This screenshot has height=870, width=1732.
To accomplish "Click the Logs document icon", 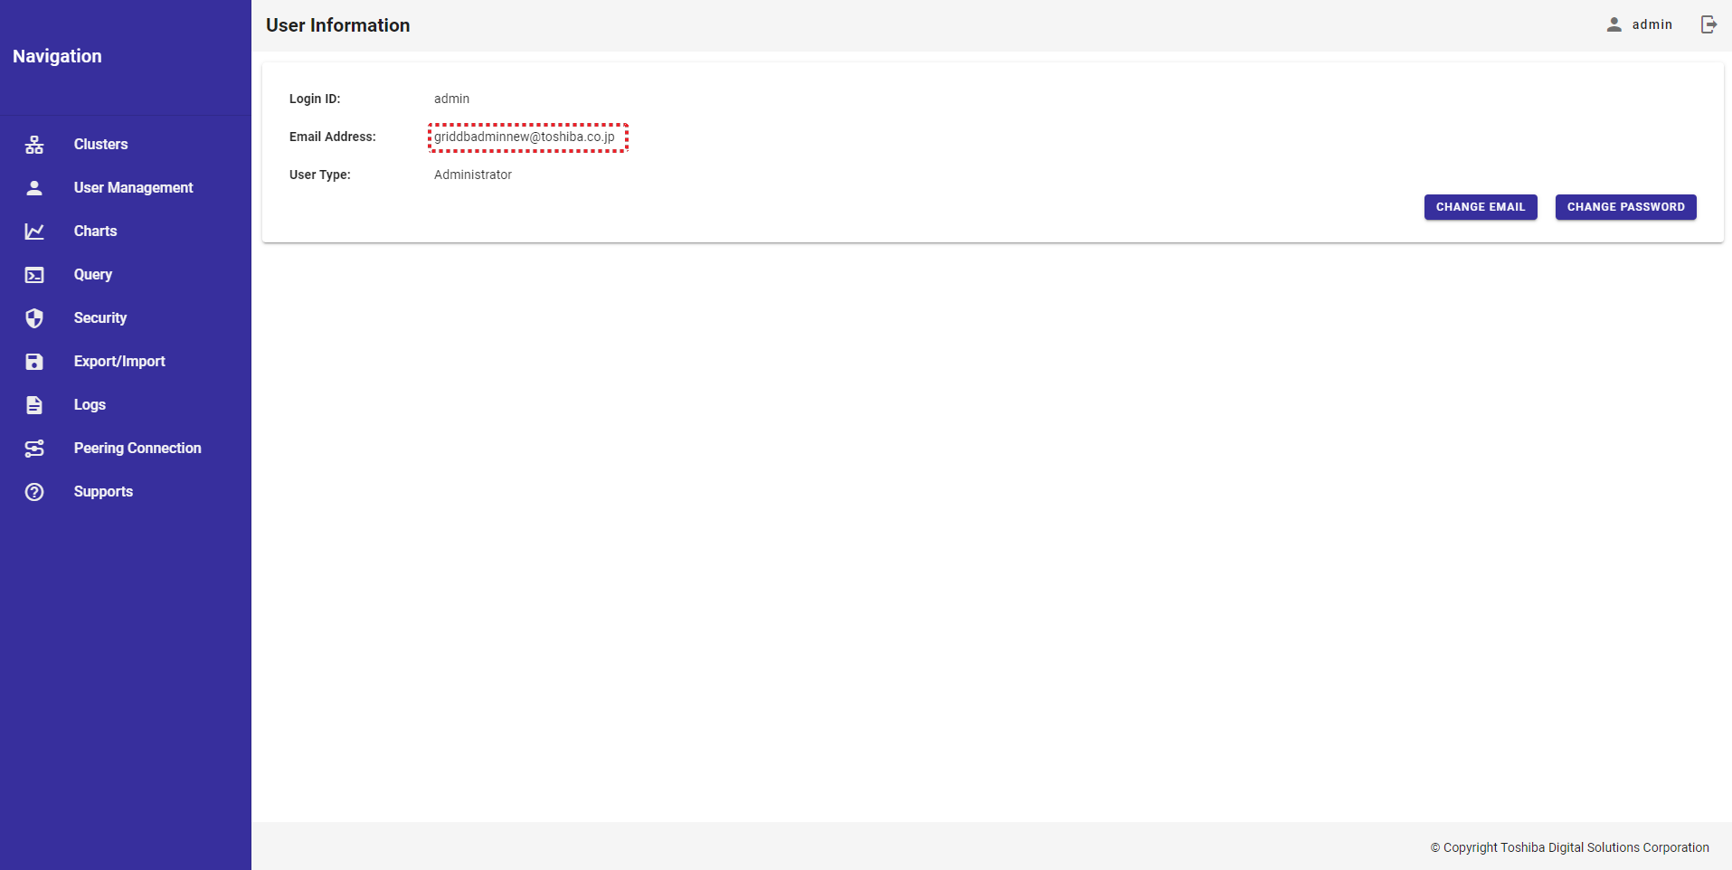I will (x=34, y=405).
